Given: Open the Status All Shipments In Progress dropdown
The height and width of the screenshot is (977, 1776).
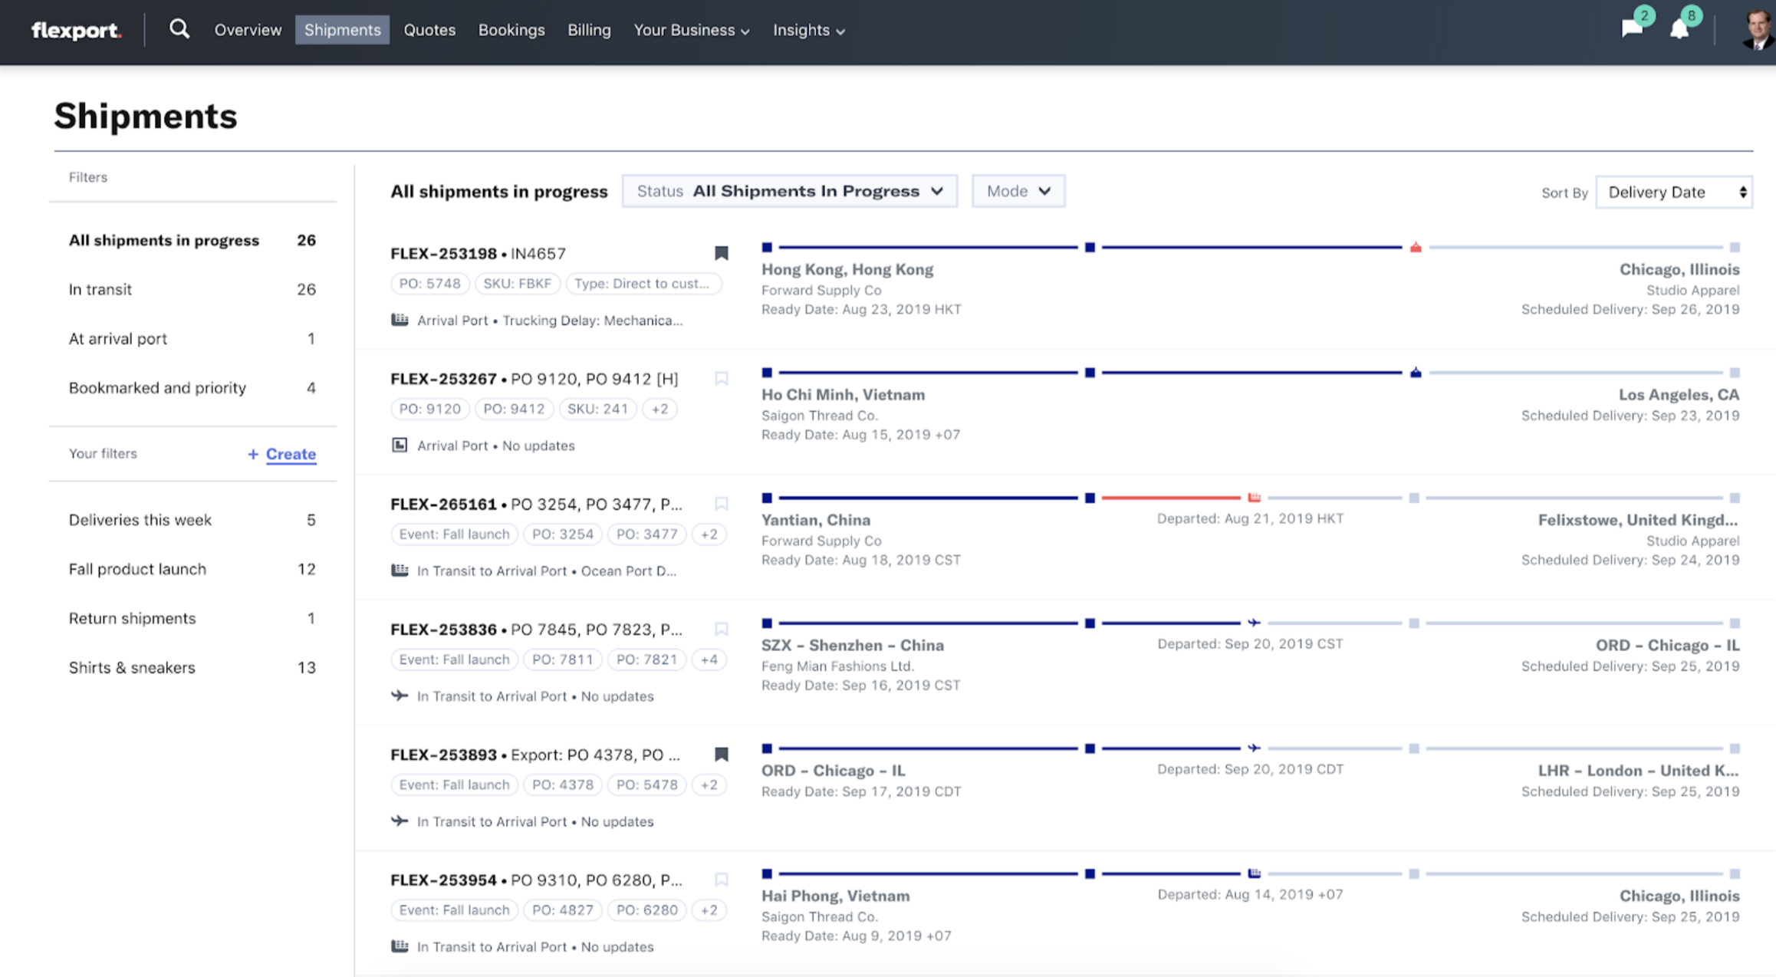Looking at the screenshot, I should pyautogui.click(x=789, y=191).
